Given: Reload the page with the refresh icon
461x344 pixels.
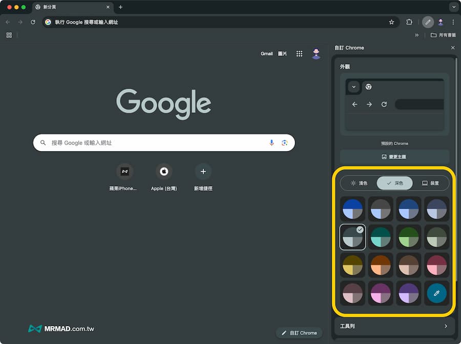Looking at the screenshot, I should coord(33,22).
